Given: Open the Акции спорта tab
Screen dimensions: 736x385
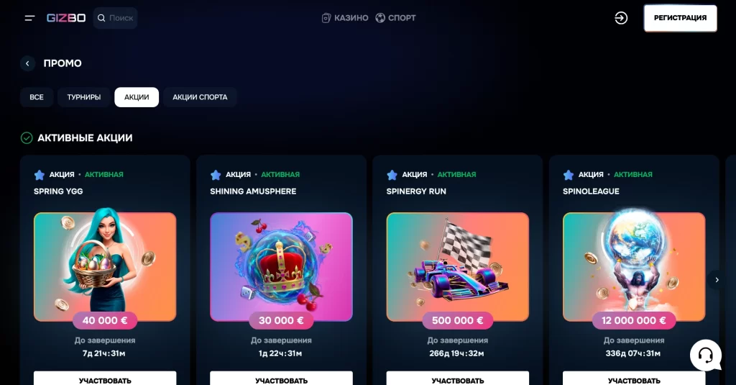Looking at the screenshot, I should pyautogui.click(x=200, y=97).
